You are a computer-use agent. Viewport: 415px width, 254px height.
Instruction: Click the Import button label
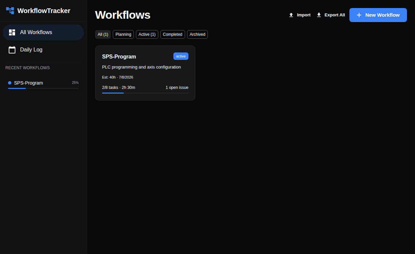(x=304, y=15)
